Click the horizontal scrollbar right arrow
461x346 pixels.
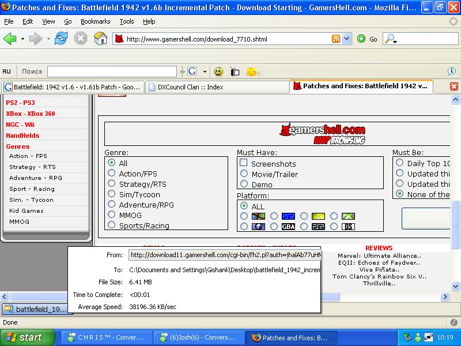pos(445,296)
